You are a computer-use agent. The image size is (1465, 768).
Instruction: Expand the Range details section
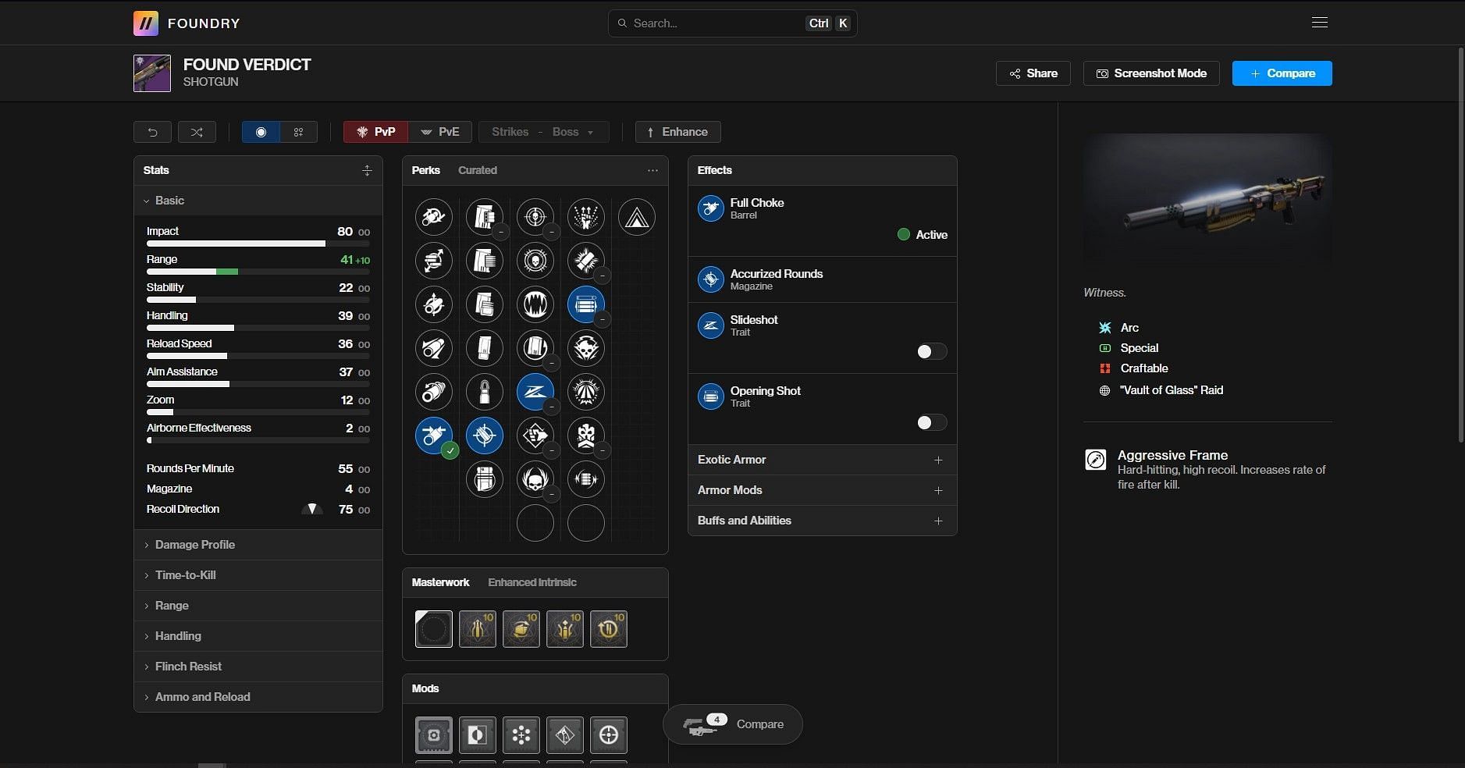(258, 606)
